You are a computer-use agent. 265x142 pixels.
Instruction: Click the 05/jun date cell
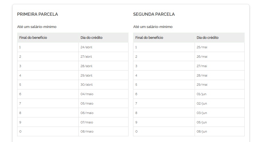pos(201,122)
